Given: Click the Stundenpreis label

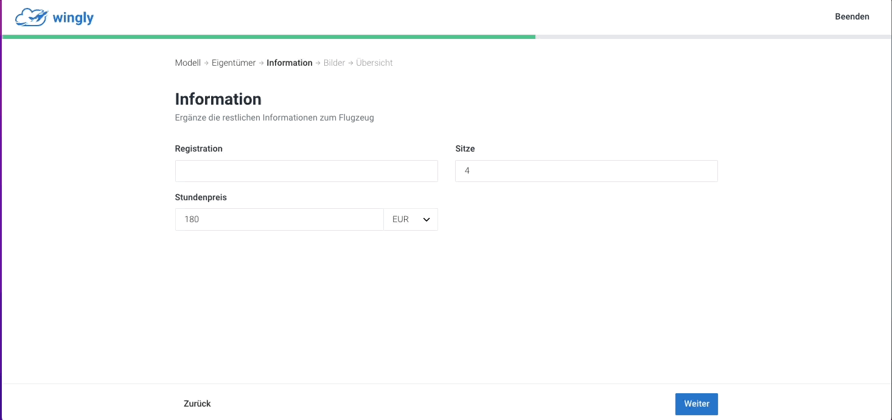Looking at the screenshot, I should (201, 197).
